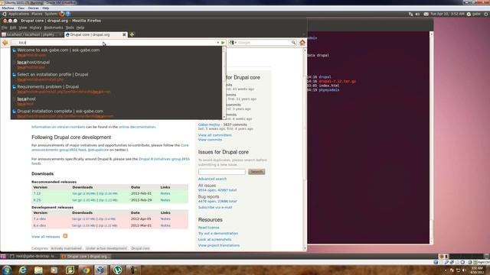Click the show desktop icon in Ubuntu bottom panel
490x275 pixels.
click(3, 257)
